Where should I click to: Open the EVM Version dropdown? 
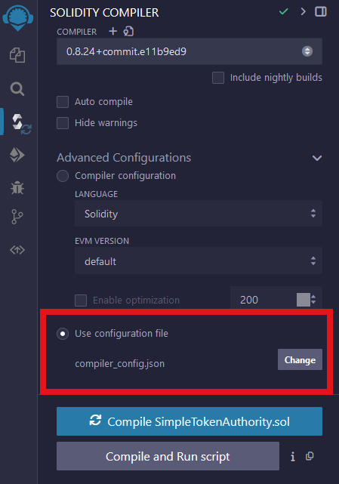tap(199, 260)
